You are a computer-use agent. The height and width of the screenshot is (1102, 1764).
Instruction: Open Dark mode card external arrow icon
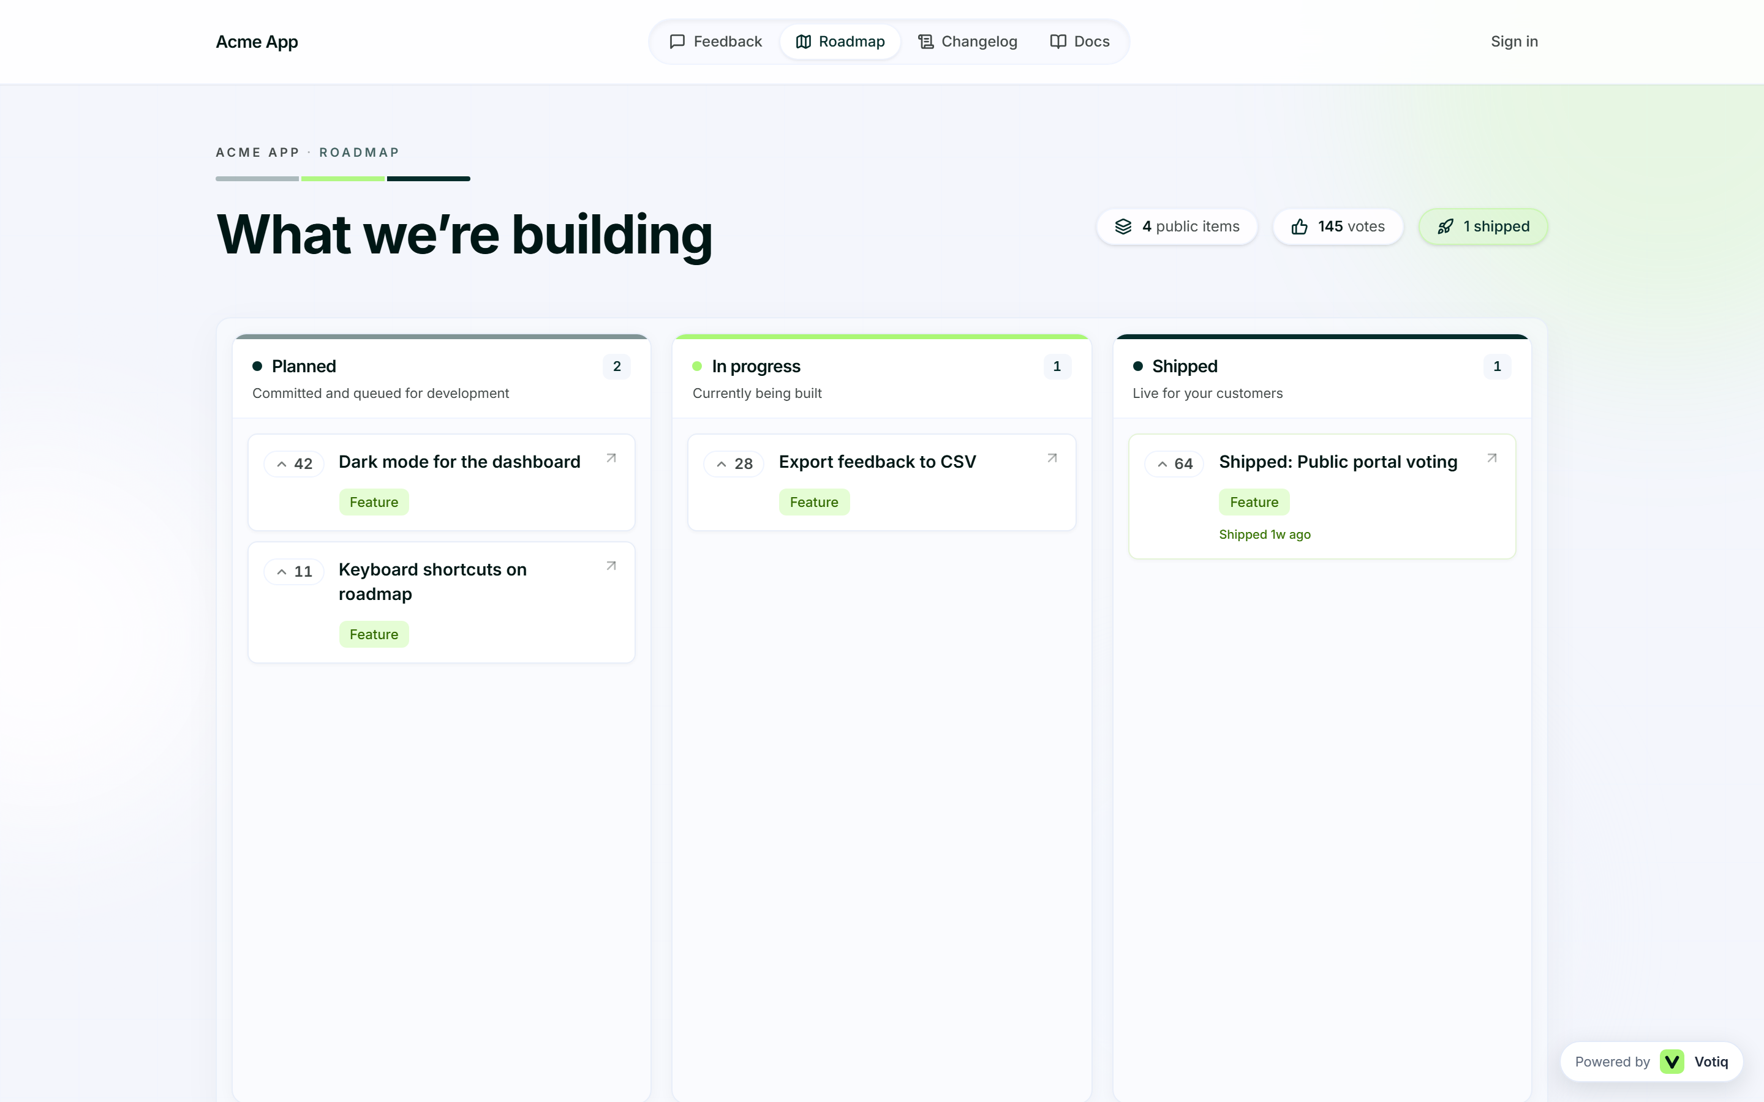611,459
